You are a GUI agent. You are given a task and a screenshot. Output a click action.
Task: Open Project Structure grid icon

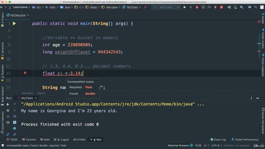pyautogui.click(x=250, y=7)
